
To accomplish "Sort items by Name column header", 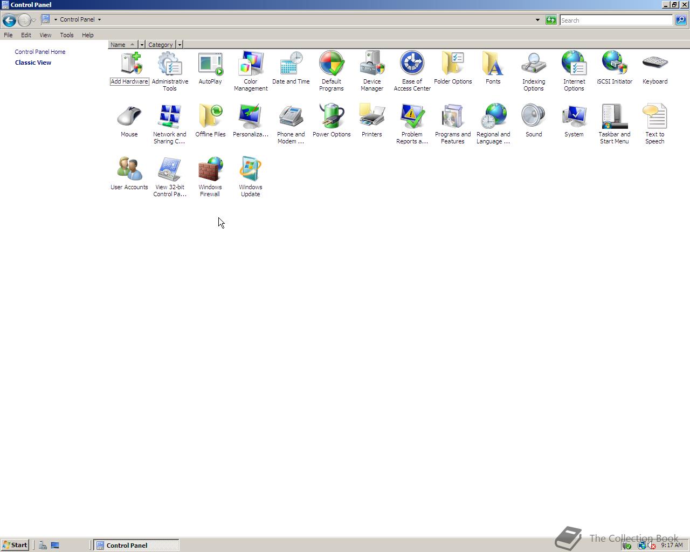I will (123, 45).
